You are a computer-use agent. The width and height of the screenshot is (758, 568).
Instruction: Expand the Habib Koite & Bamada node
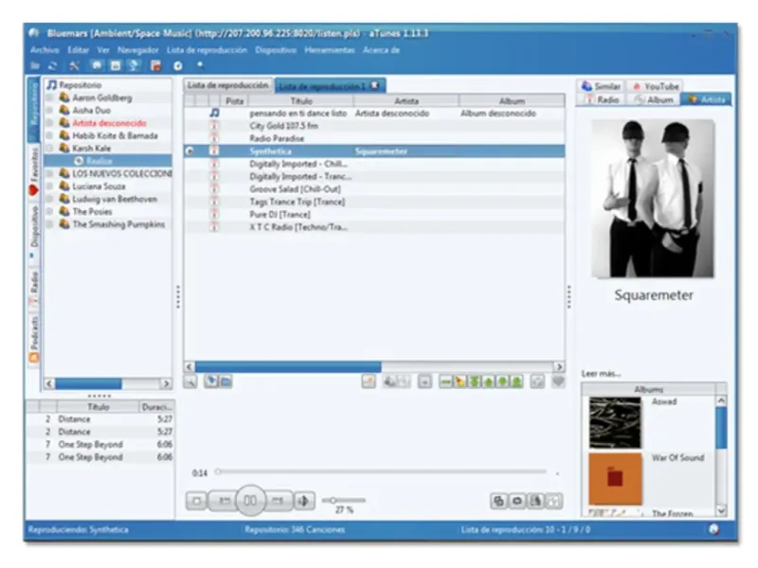(x=49, y=135)
